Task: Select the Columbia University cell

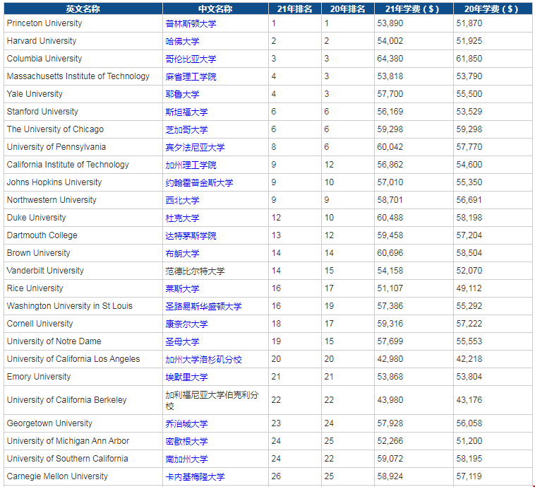Action: 83,59
